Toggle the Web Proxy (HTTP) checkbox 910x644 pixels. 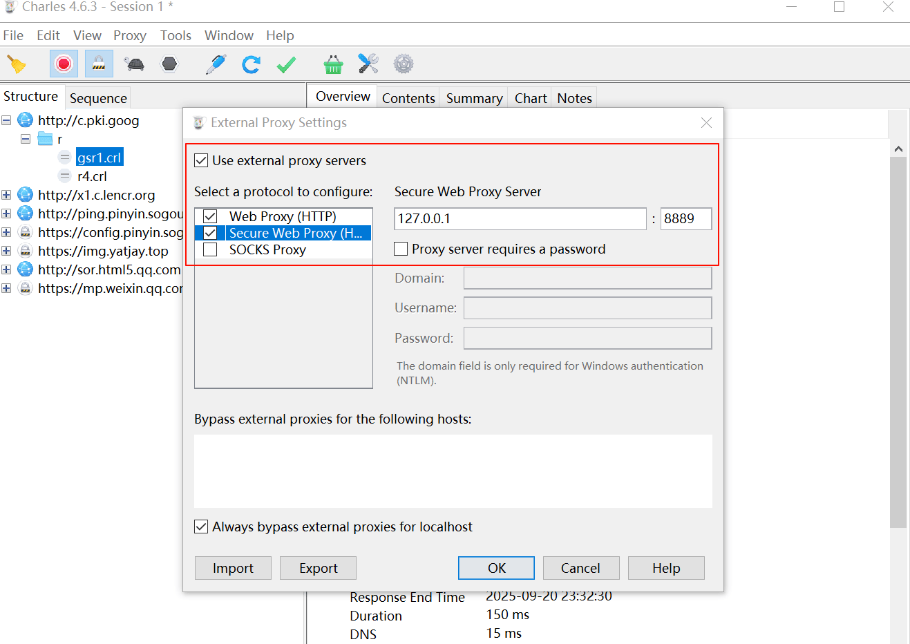(210, 216)
